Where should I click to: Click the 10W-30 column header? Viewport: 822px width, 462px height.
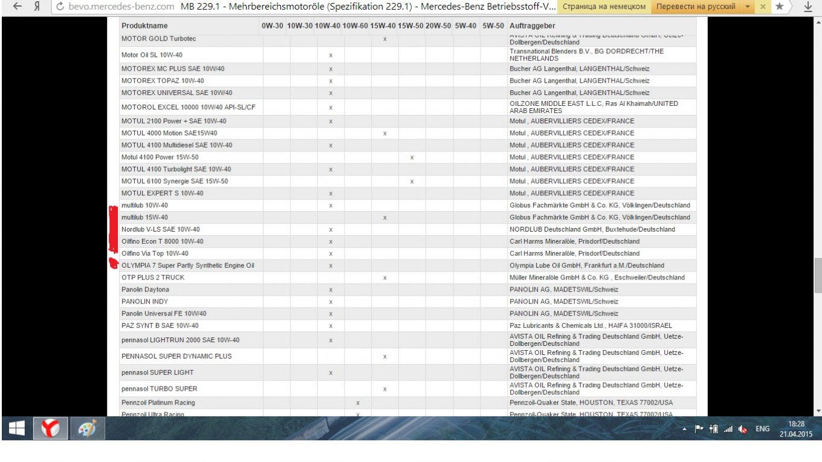[300, 26]
